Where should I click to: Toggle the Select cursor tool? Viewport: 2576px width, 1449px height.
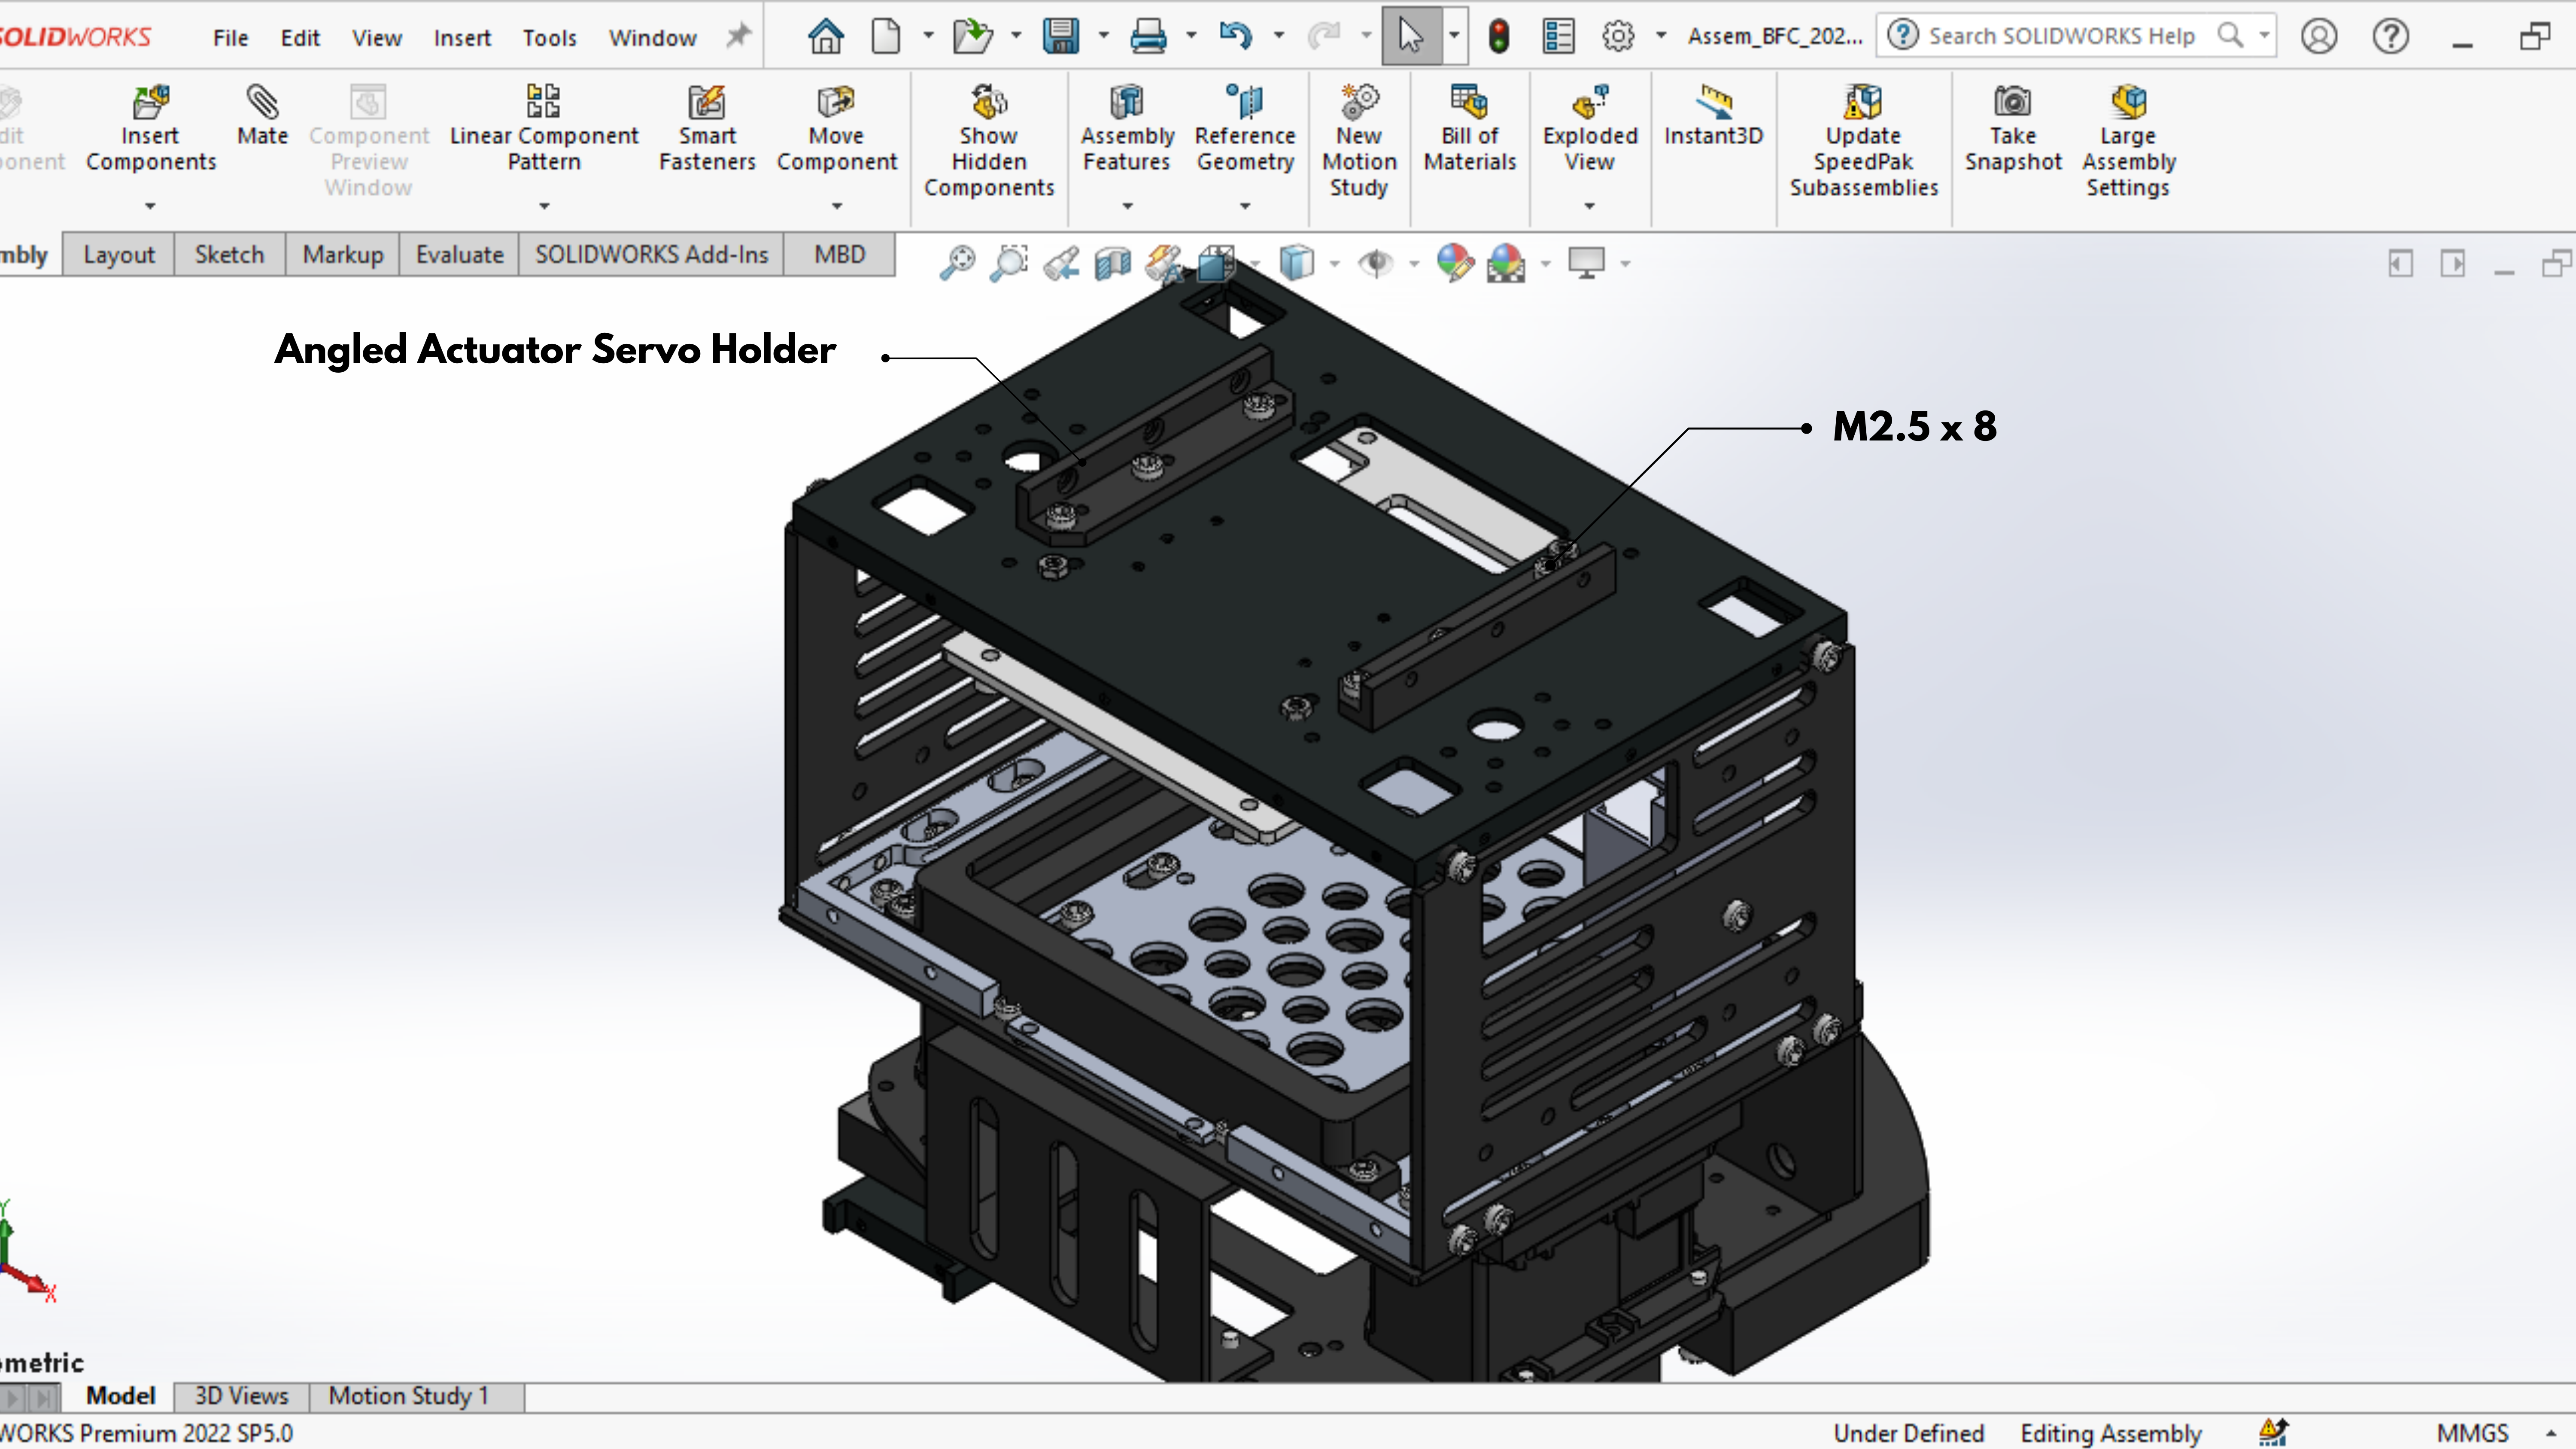pyautogui.click(x=1410, y=37)
